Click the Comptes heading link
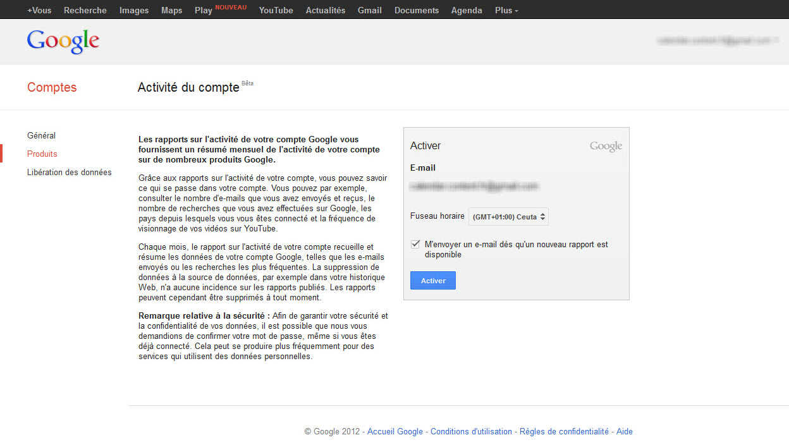 [52, 87]
